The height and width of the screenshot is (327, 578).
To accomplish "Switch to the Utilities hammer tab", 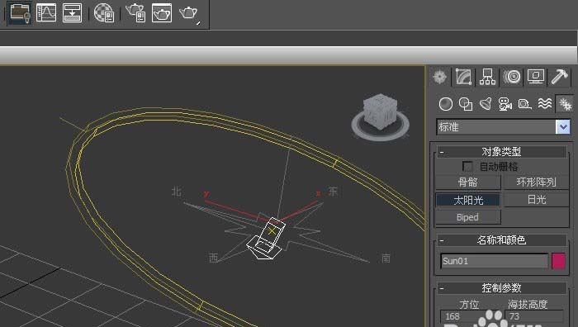I will (560, 77).
